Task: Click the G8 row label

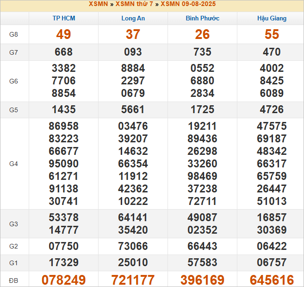Action: click(x=14, y=35)
